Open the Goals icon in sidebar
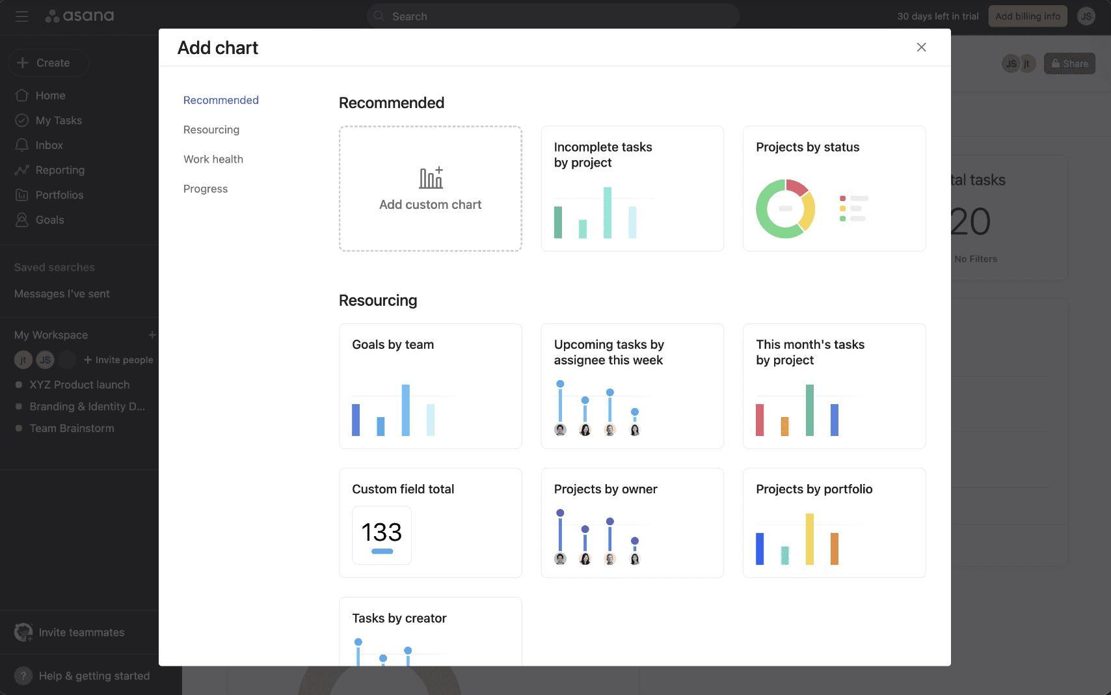 (x=21, y=219)
